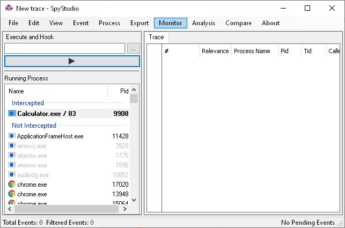Select atieclxx.exe in the process list

click(x=68, y=156)
